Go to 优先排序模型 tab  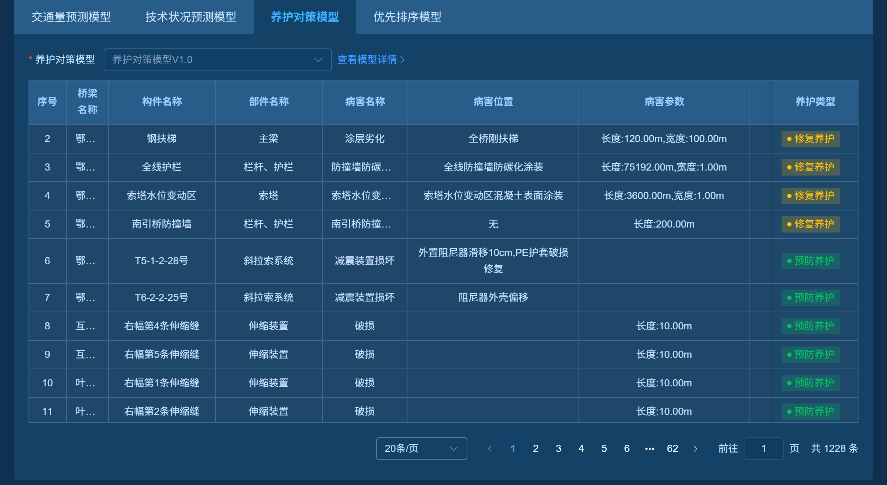pos(408,17)
